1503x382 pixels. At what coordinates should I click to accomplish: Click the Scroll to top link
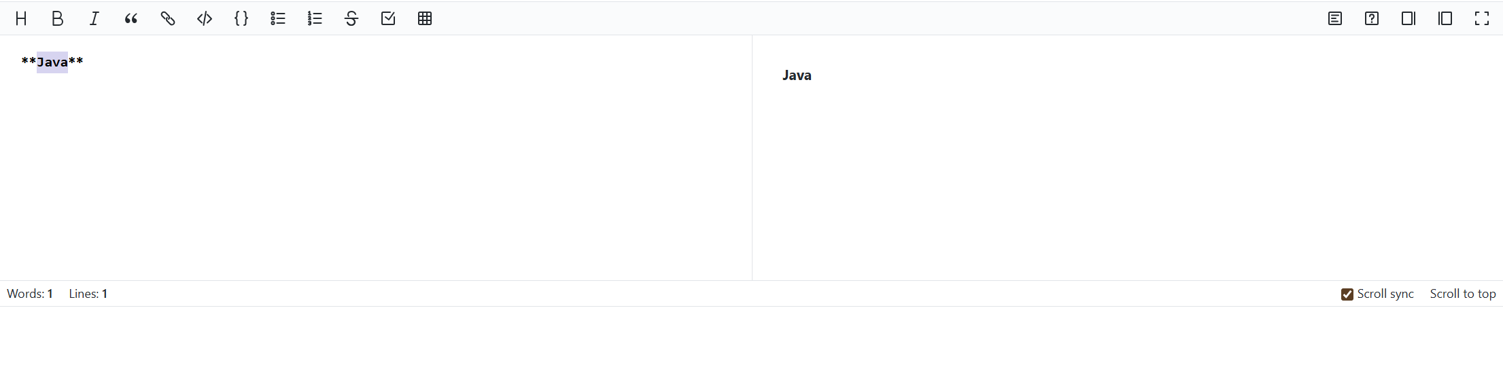tap(1463, 294)
